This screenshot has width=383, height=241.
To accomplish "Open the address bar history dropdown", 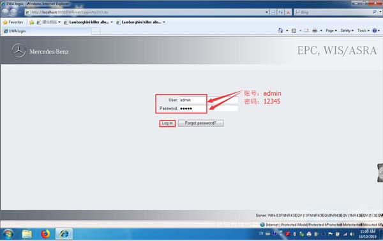I will [x=266, y=12].
